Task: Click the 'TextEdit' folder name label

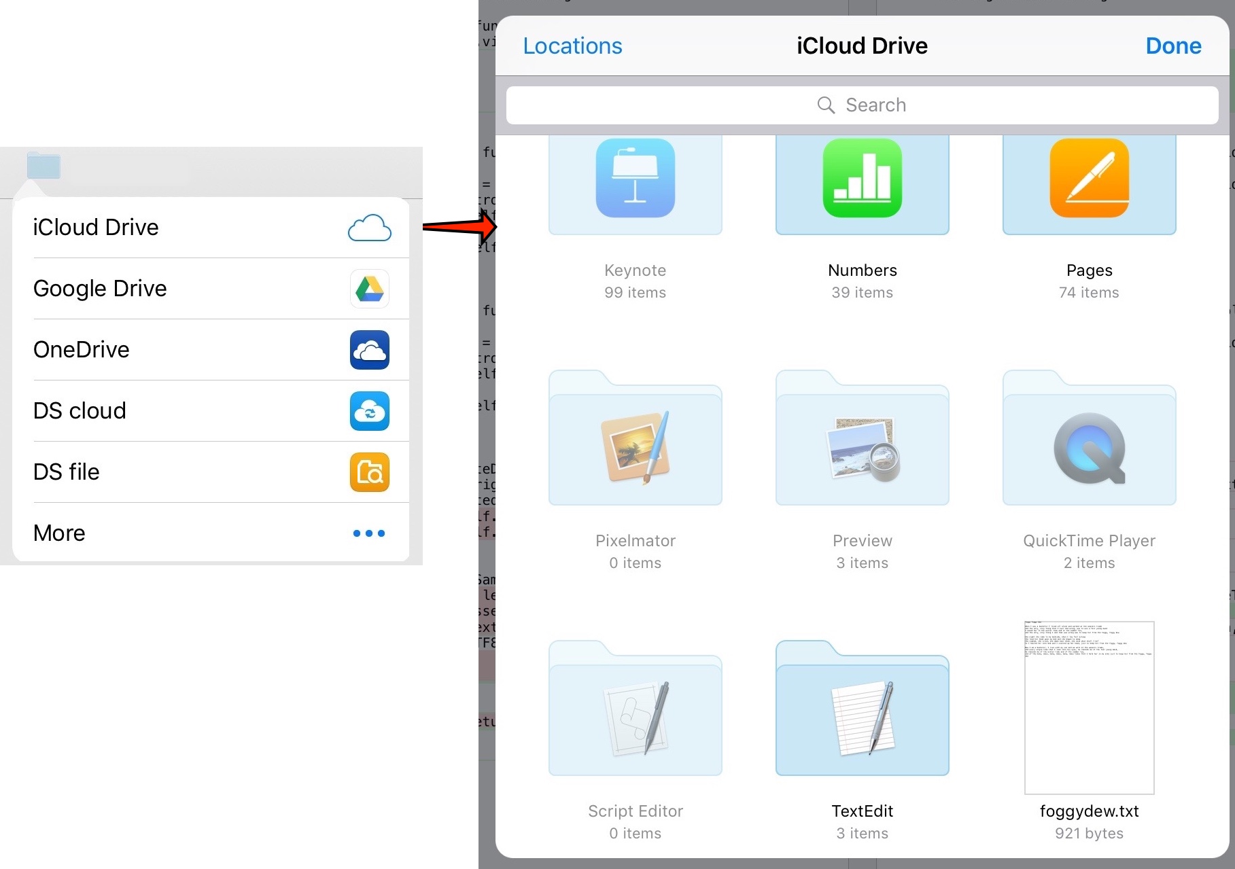Action: pyautogui.click(x=862, y=811)
